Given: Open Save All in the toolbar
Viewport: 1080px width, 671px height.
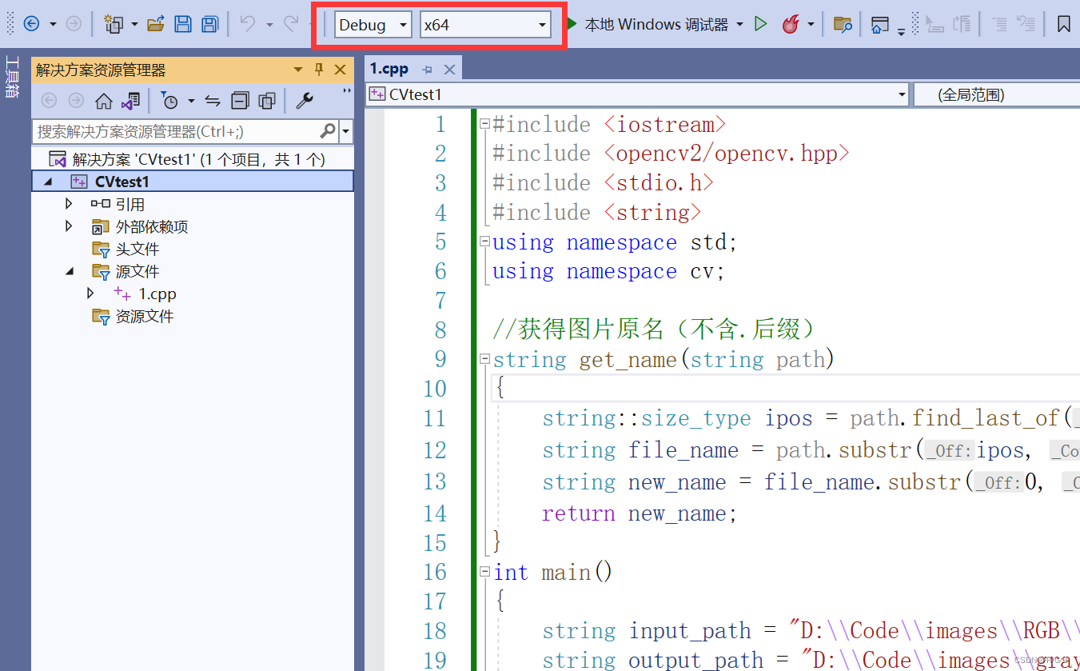Looking at the screenshot, I should 209,24.
